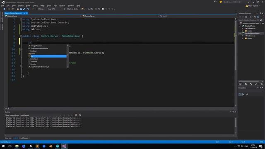Open the Analyze menu
Viewport: 265px width, 149px height.
[x=62, y=5]
